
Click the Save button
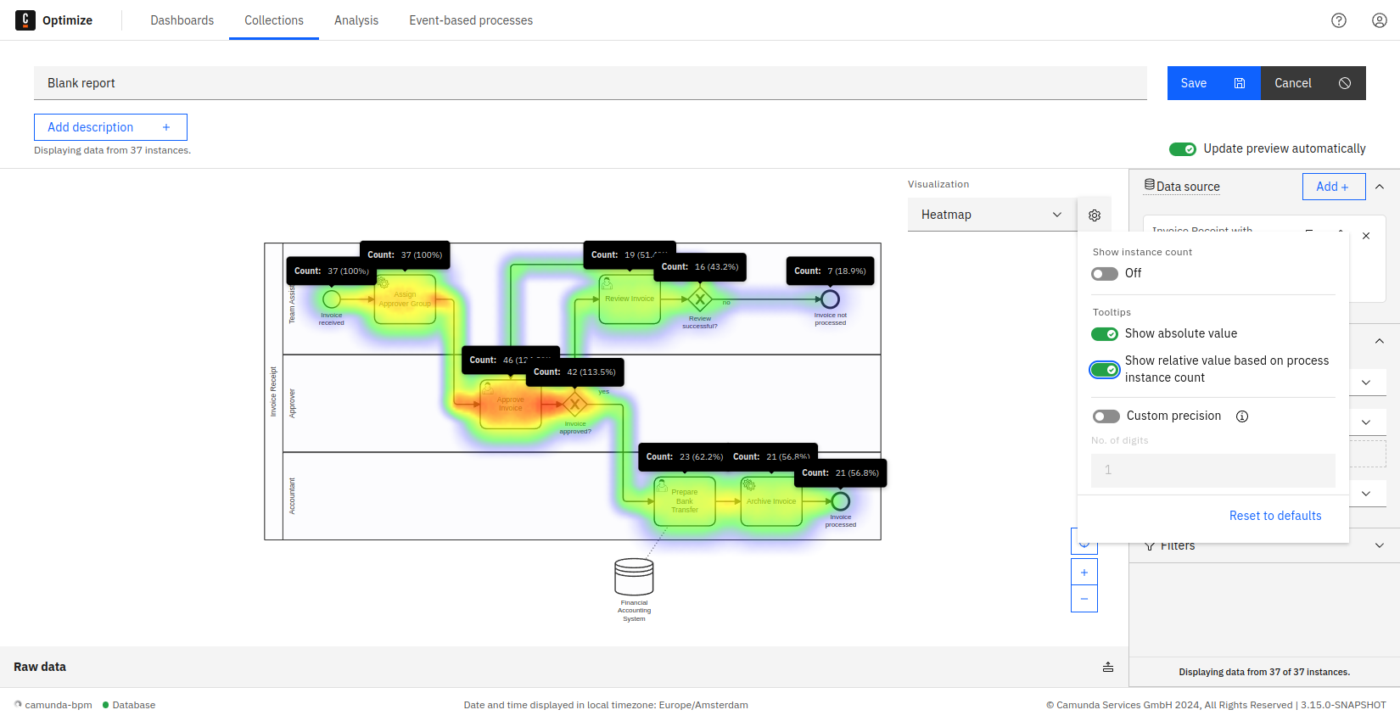point(1213,83)
